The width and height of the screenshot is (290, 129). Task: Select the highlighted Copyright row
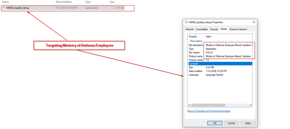point(220,64)
